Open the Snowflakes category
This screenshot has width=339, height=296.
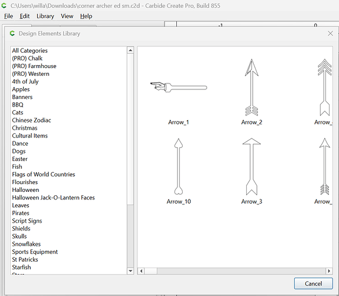click(27, 244)
